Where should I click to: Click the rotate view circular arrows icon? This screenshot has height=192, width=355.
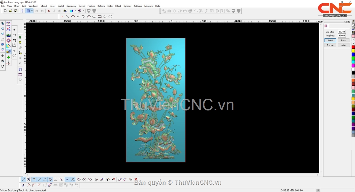tap(3, 66)
